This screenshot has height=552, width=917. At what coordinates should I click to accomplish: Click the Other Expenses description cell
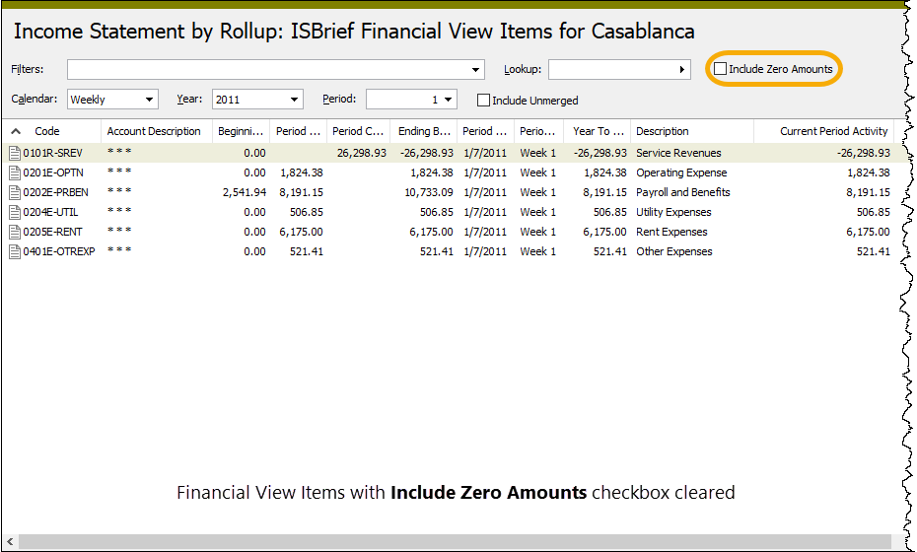point(674,251)
